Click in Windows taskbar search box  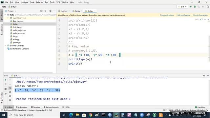click(34, 115)
